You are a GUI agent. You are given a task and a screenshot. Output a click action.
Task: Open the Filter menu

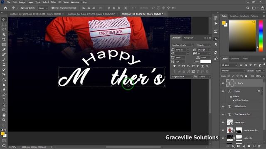pyautogui.click(x=54, y=2)
